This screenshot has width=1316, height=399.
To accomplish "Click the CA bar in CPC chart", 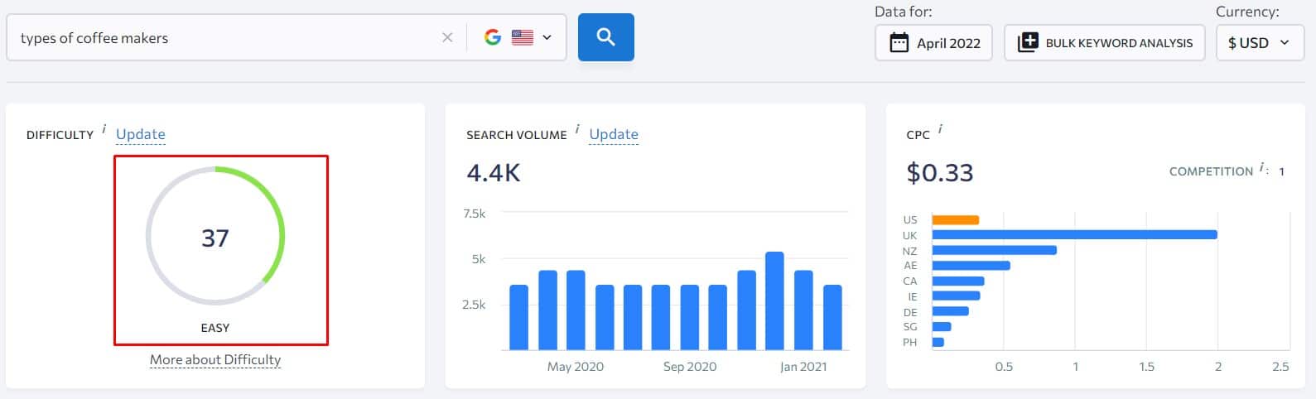I will click(957, 281).
